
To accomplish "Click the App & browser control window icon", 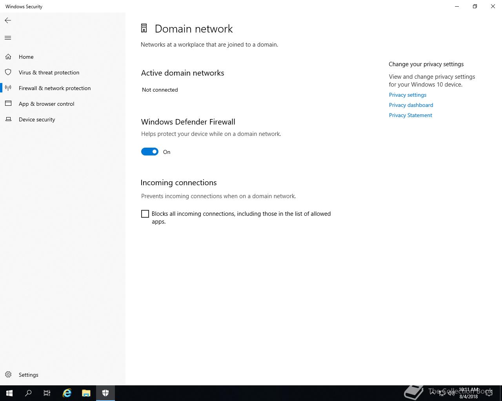I will click(x=8, y=104).
